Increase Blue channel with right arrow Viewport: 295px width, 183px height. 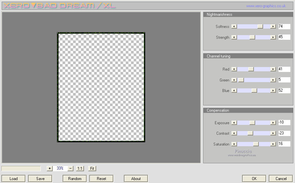tap(273, 90)
